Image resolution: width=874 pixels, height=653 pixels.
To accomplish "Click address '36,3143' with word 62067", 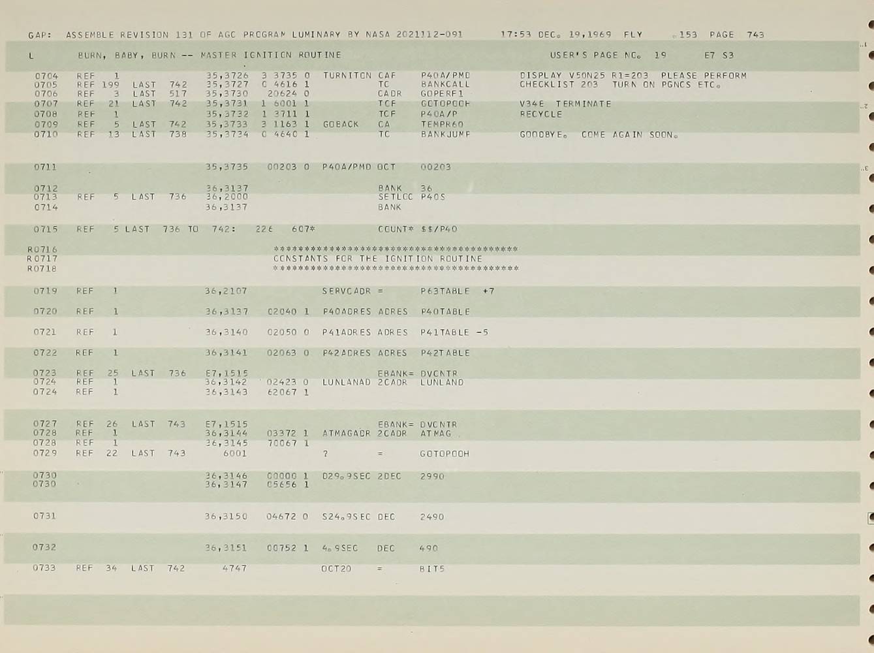I will point(226,392).
